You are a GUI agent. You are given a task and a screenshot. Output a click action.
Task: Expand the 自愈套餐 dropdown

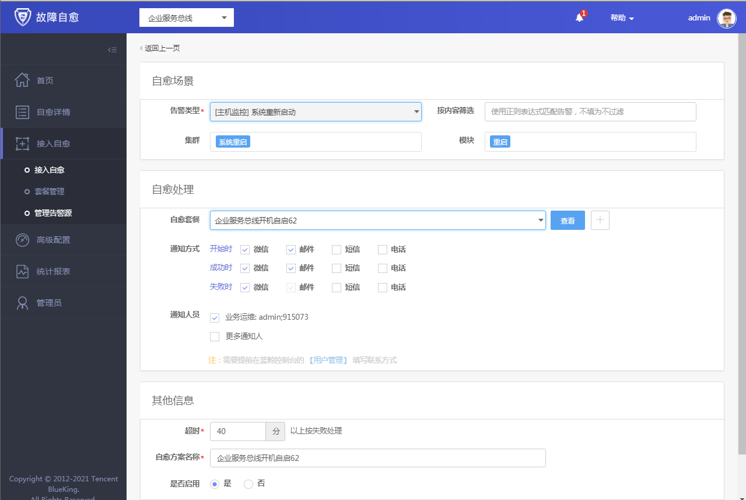[377, 221]
